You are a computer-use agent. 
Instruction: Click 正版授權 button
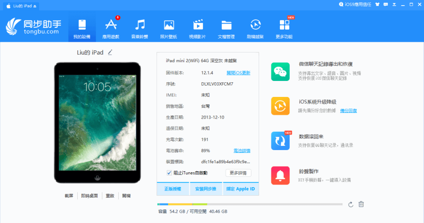click(173, 189)
